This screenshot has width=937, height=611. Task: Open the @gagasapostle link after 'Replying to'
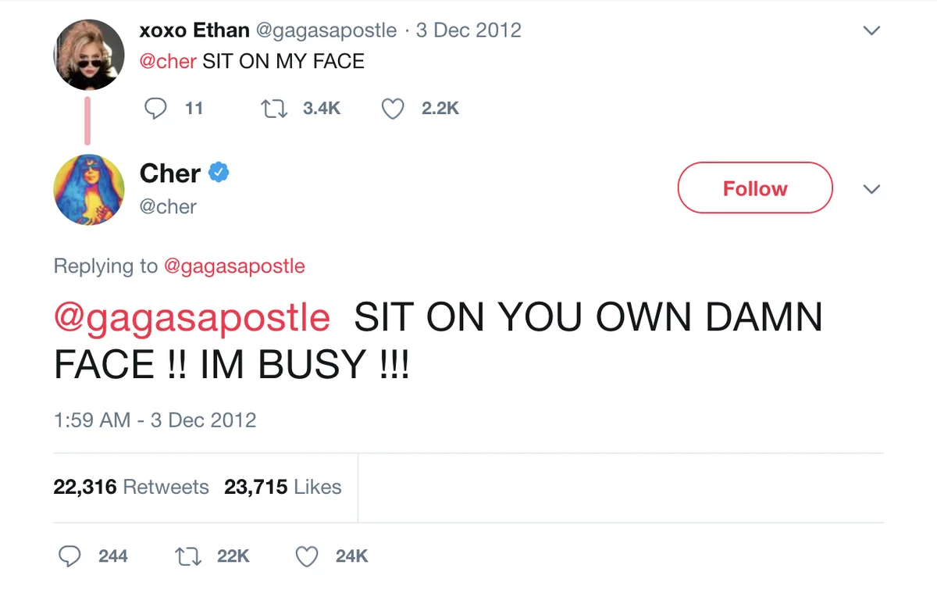[234, 266]
